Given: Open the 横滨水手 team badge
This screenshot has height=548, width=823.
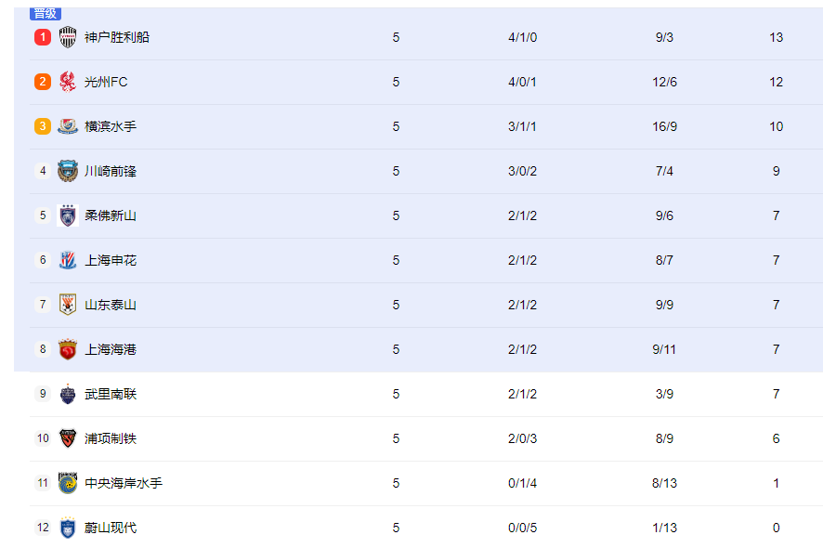Looking at the screenshot, I should pyautogui.click(x=67, y=126).
